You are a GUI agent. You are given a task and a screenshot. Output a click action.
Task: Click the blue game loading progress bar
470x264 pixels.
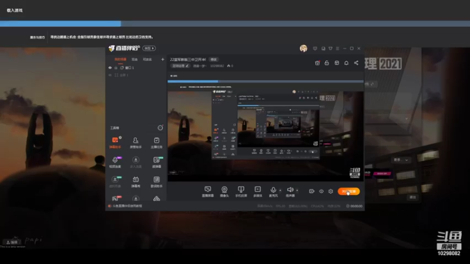coord(61,23)
